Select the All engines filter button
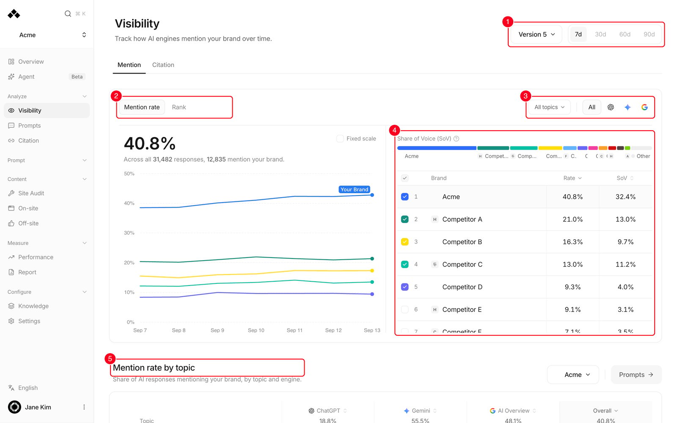The image size is (677, 423). pos(592,107)
